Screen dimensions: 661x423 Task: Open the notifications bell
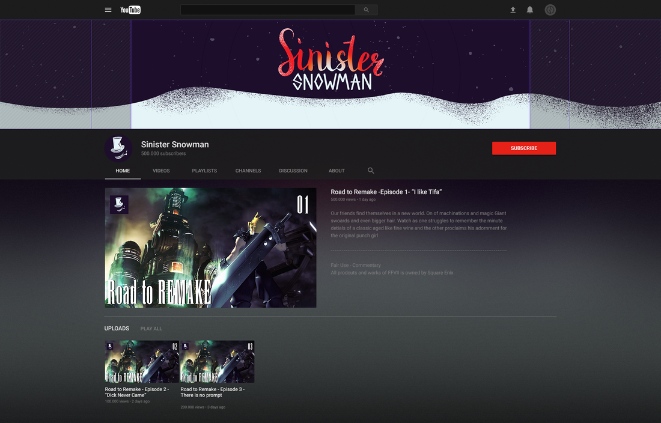click(x=530, y=10)
